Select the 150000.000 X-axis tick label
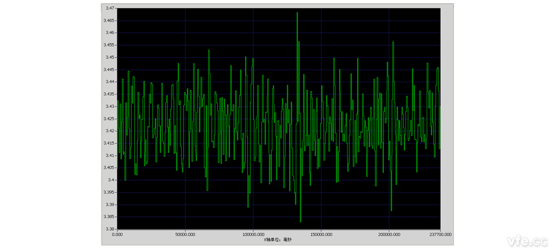Viewport: 557px width, 249px height. [x=321, y=235]
